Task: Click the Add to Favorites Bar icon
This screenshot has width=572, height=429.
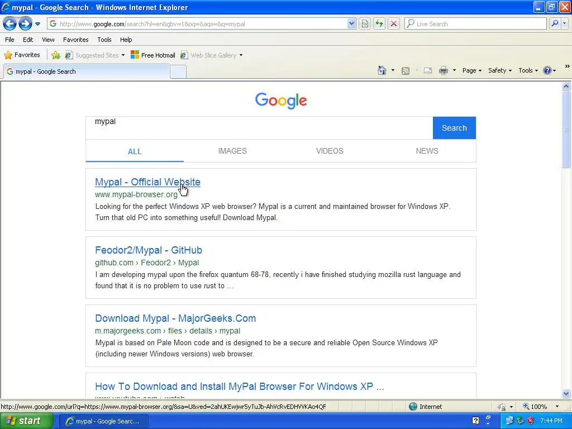Action: (56, 55)
